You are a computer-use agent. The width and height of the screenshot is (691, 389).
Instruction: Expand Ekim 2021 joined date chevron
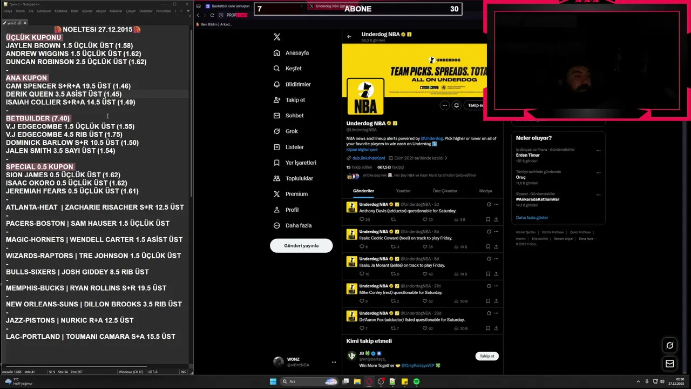coord(446,158)
